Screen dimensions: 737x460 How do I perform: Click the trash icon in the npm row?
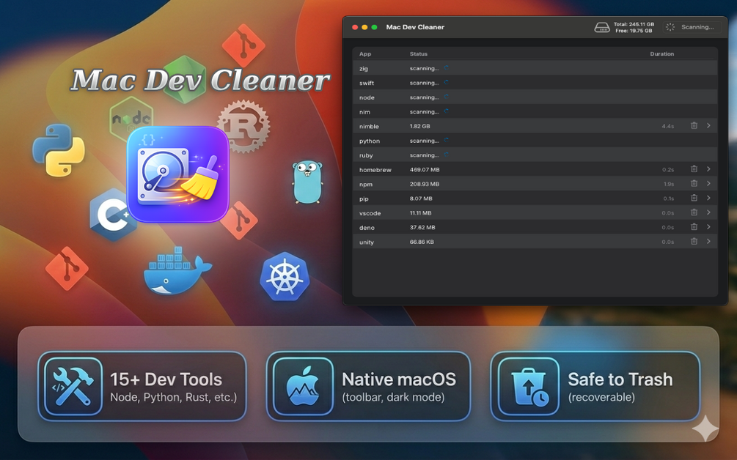[694, 184]
